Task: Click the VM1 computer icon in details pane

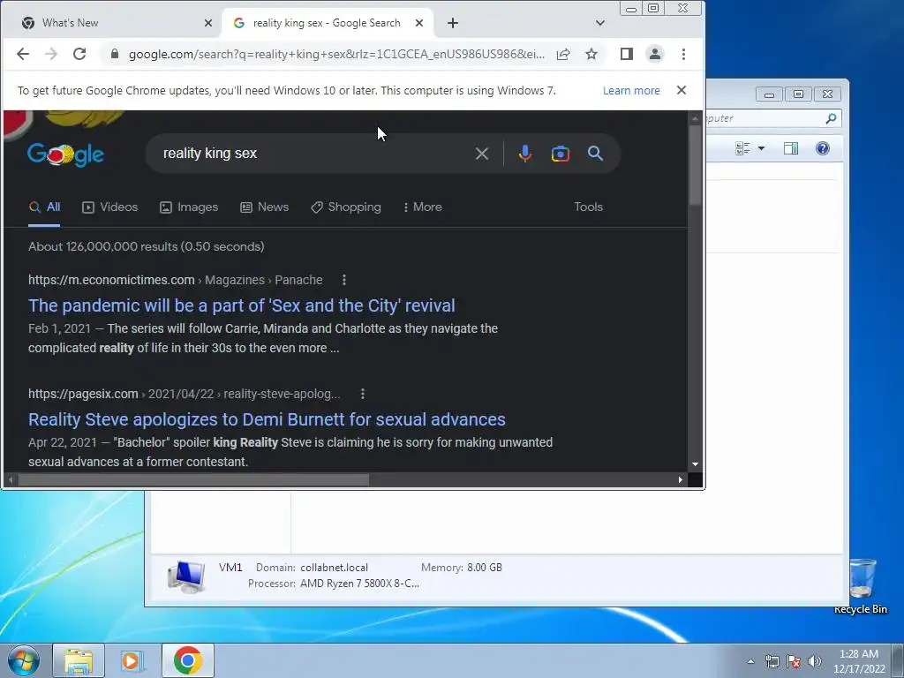Action: (x=186, y=576)
